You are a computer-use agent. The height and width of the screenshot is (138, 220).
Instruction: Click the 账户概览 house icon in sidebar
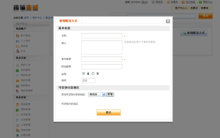(17, 36)
